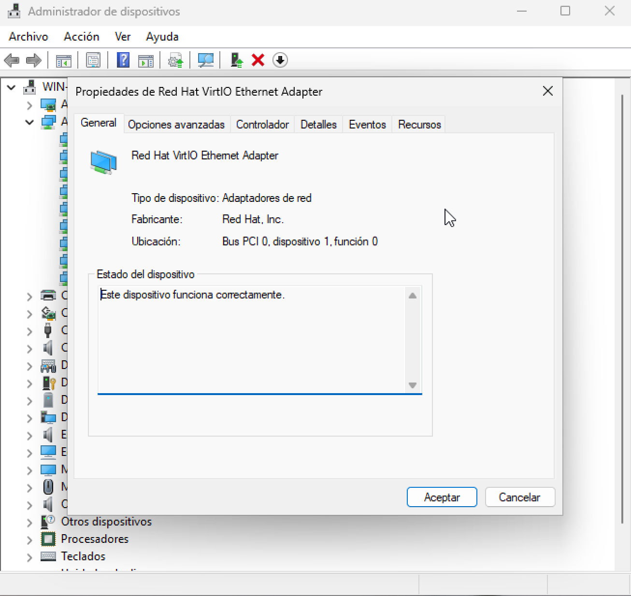Screen dimensions: 631x596
Task: Switch to the Opciones avanzadas tab
Action: point(176,125)
